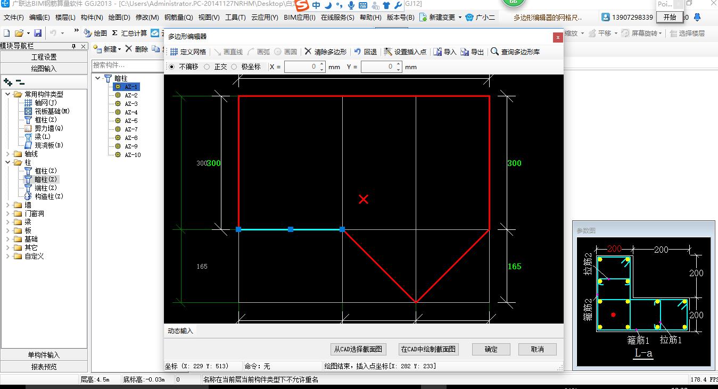The height and width of the screenshot is (389, 718).
Task: Click the 确定 button
Action: coord(491,349)
